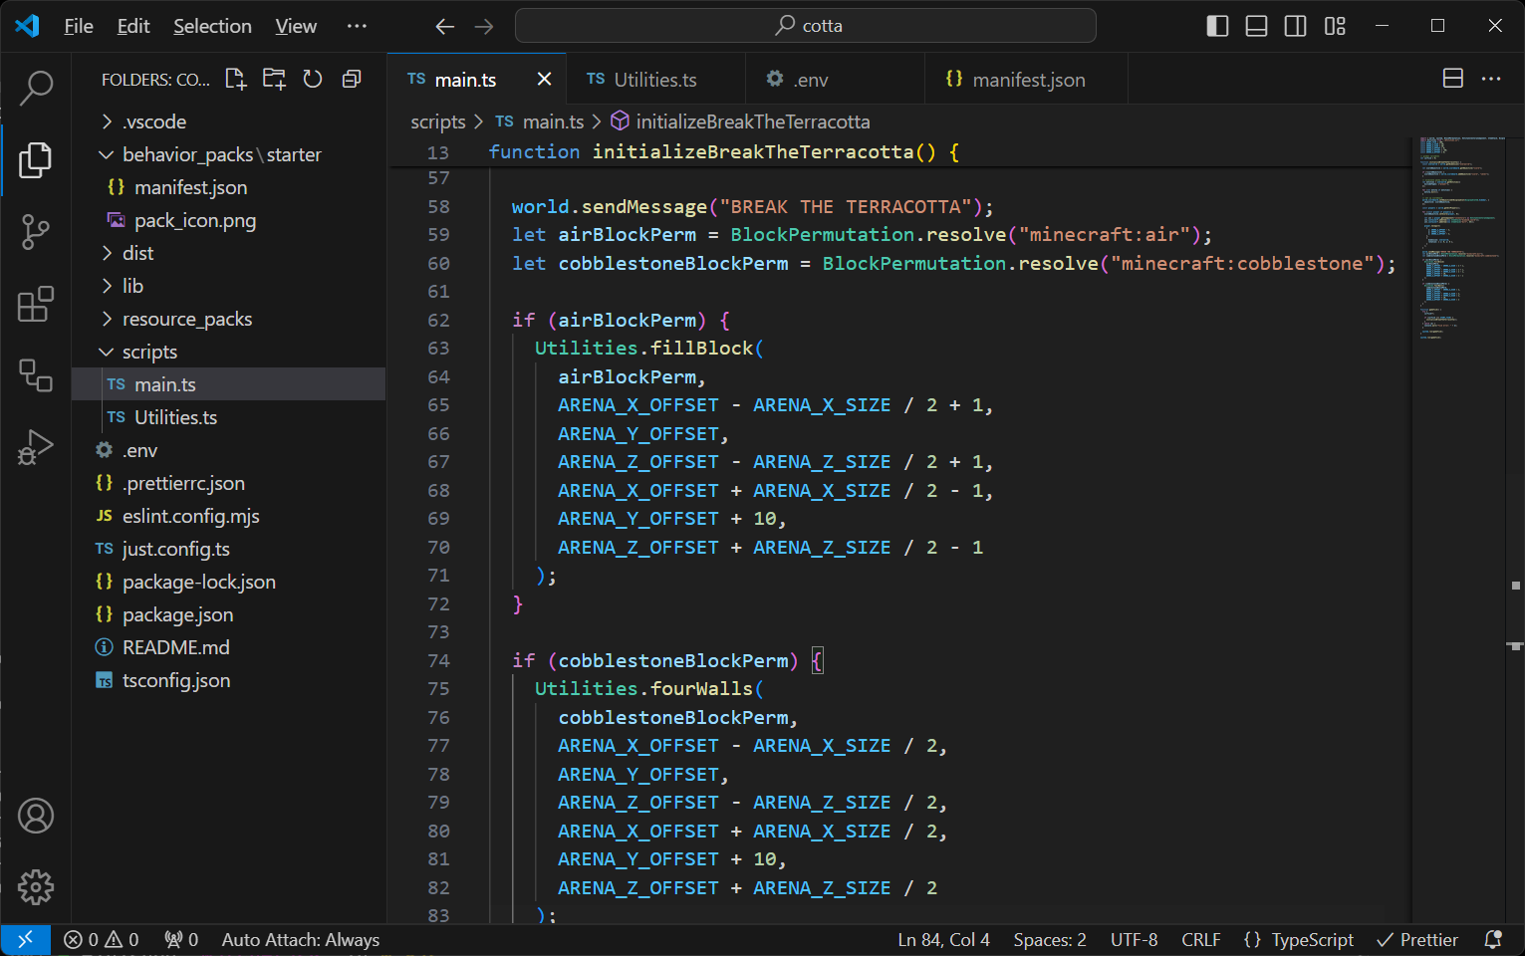
Task: Toggle the primary side bar visibility
Action: click(1217, 26)
